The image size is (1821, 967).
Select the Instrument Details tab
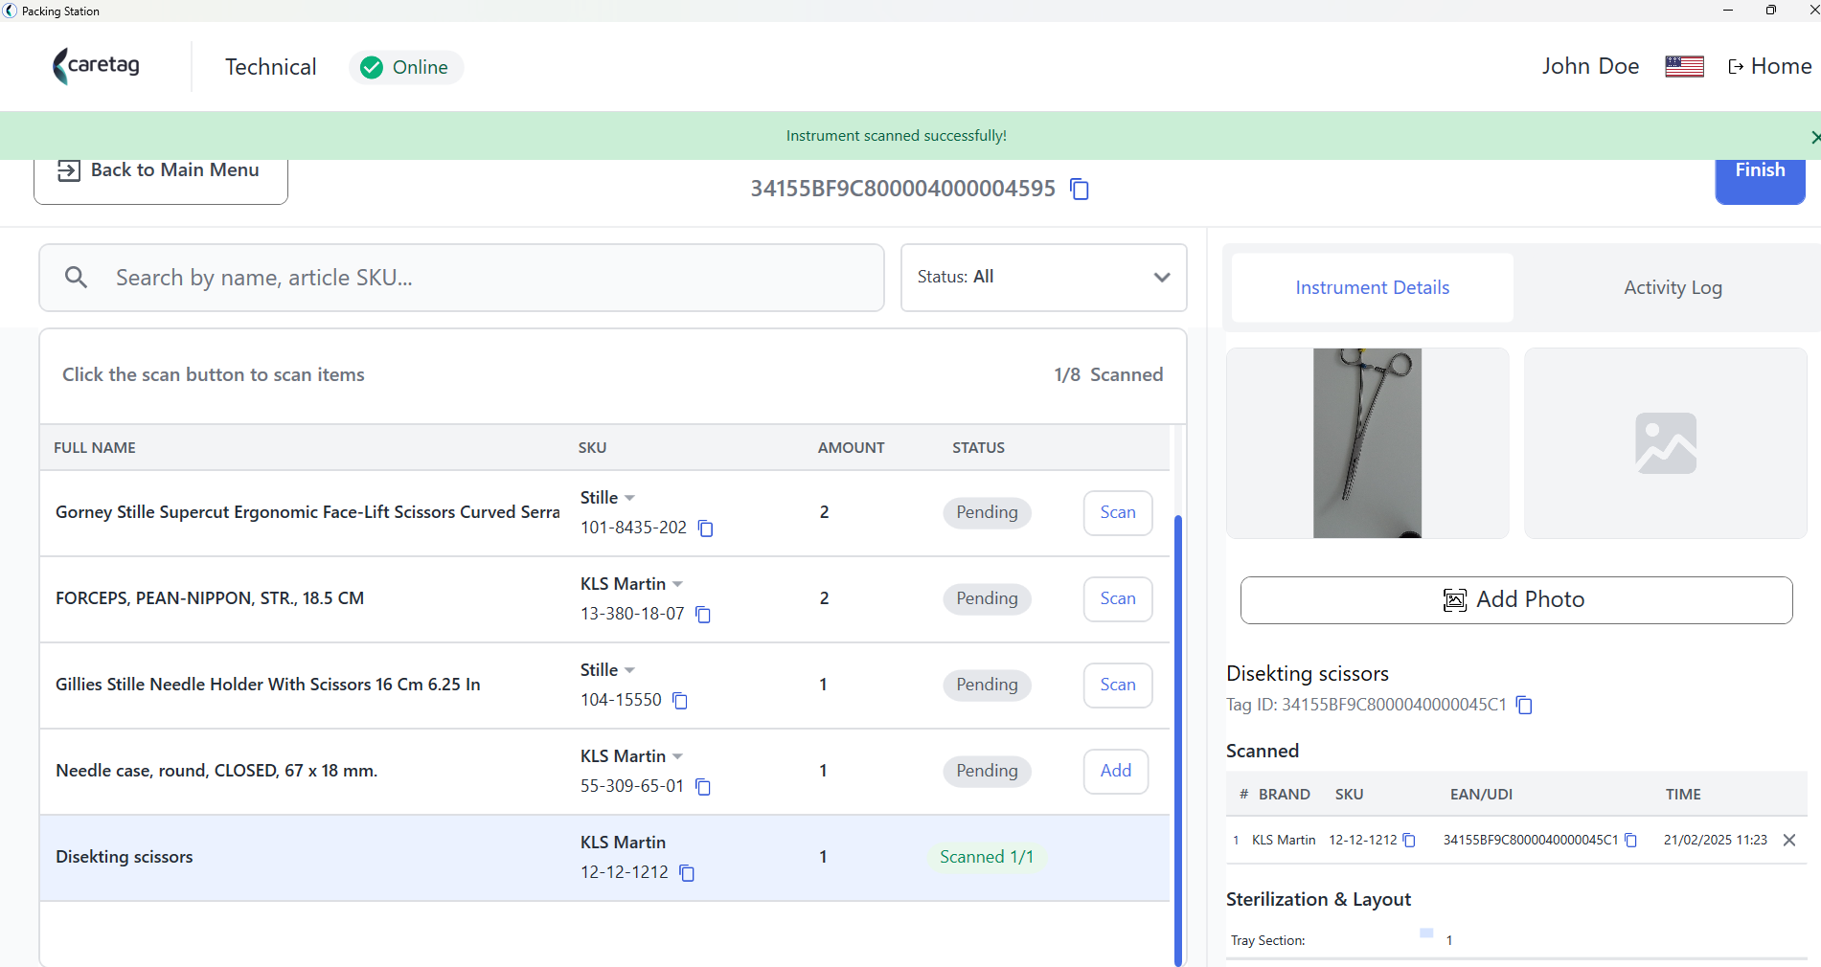[x=1372, y=287]
